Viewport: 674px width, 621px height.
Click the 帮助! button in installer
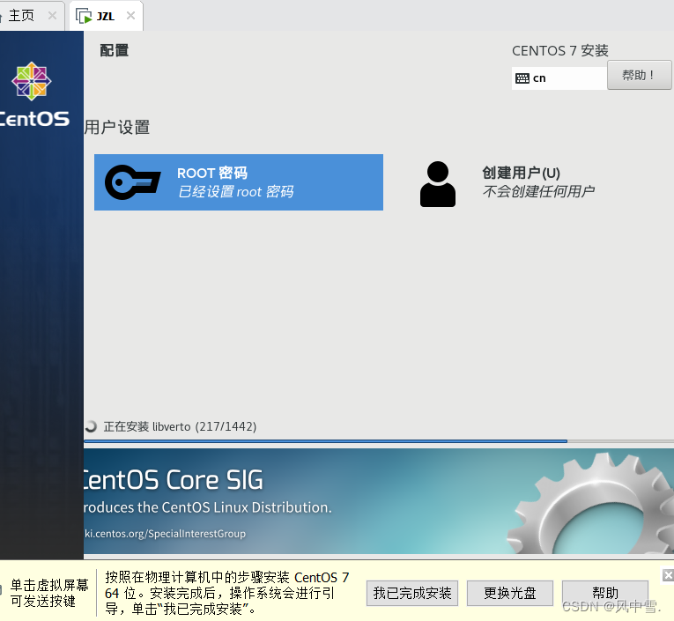(x=639, y=75)
